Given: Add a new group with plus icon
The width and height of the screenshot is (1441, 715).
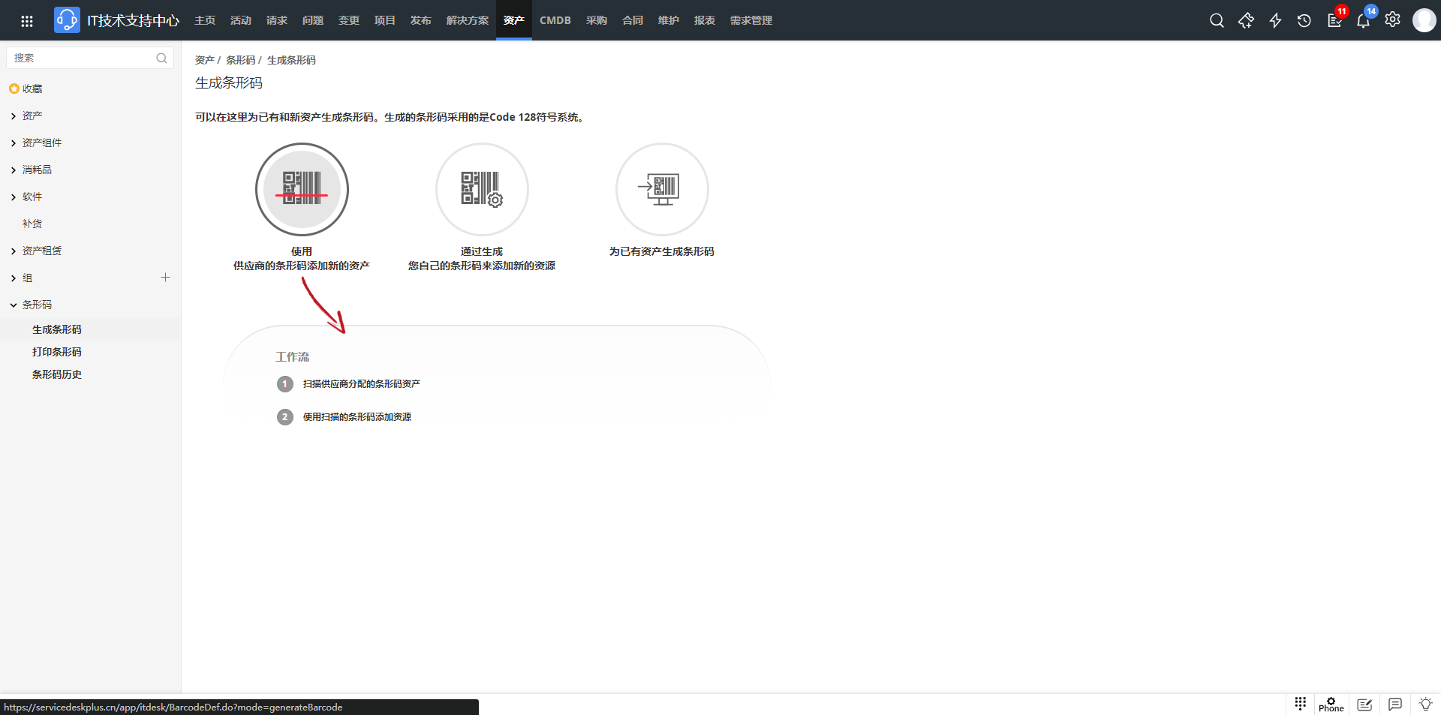Looking at the screenshot, I should pyautogui.click(x=165, y=278).
